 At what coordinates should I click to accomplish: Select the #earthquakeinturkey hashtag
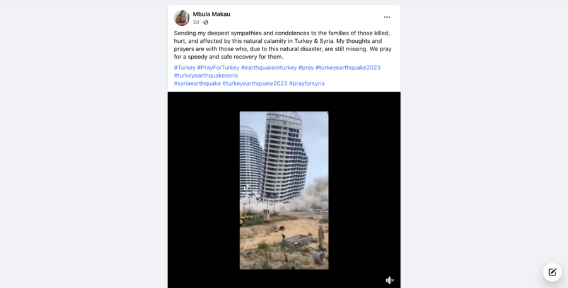[269, 67]
